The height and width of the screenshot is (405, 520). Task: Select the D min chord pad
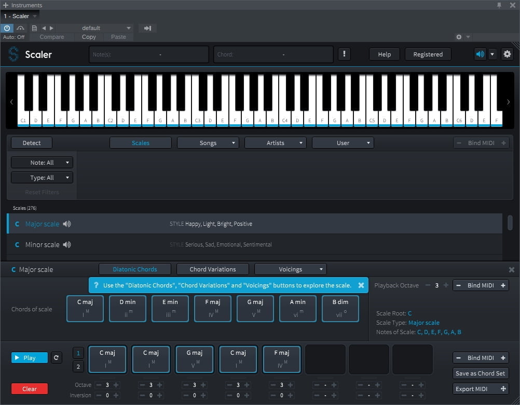point(128,309)
